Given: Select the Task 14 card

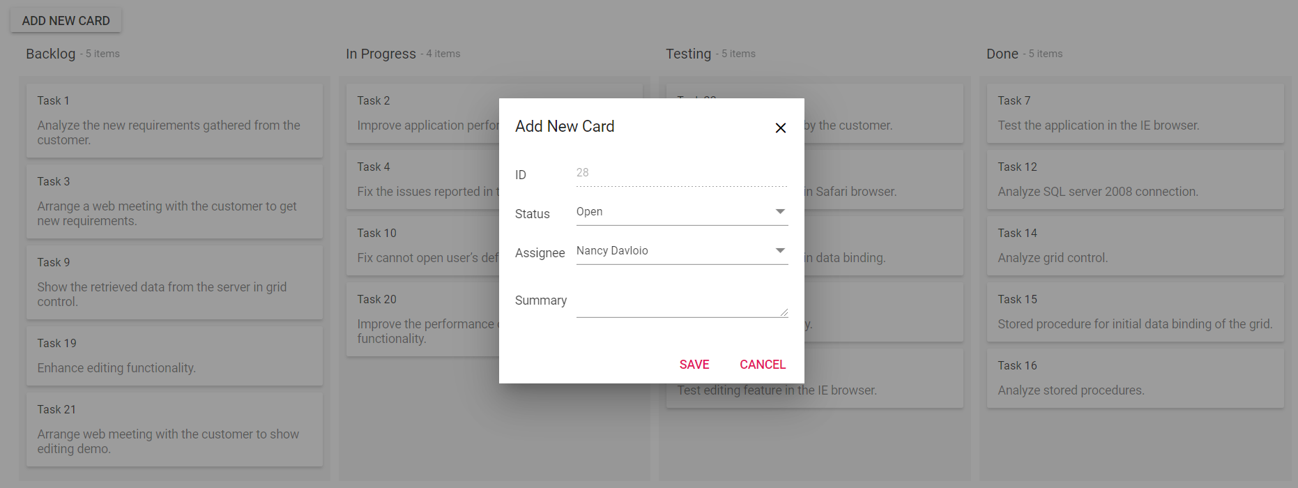Looking at the screenshot, I should click(x=1135, y=245).
